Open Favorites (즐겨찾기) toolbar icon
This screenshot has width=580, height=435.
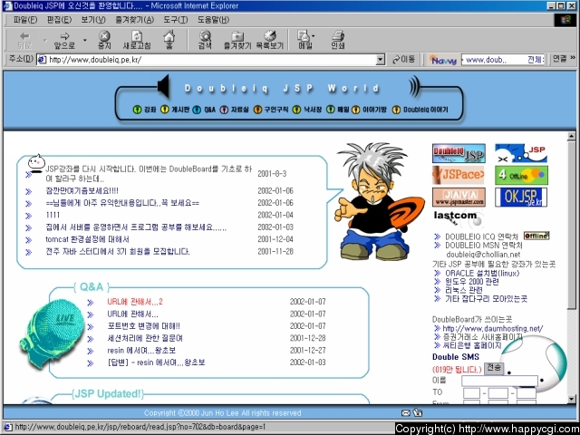pyautogui.click(x=237, y=40)
